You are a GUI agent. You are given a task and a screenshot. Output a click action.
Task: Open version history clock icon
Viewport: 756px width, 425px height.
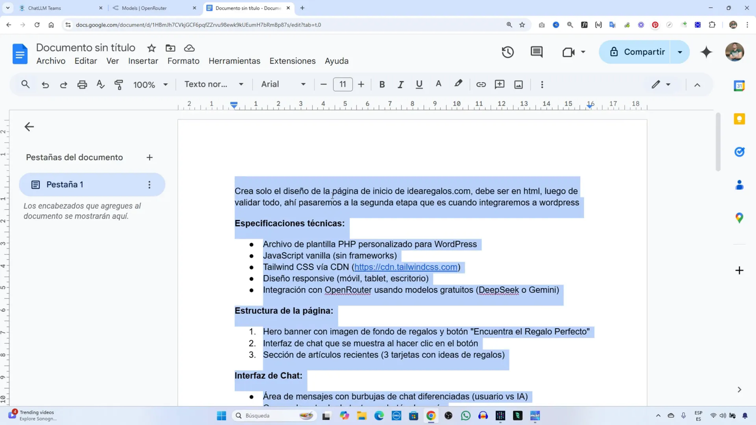(x=507, y=52)
